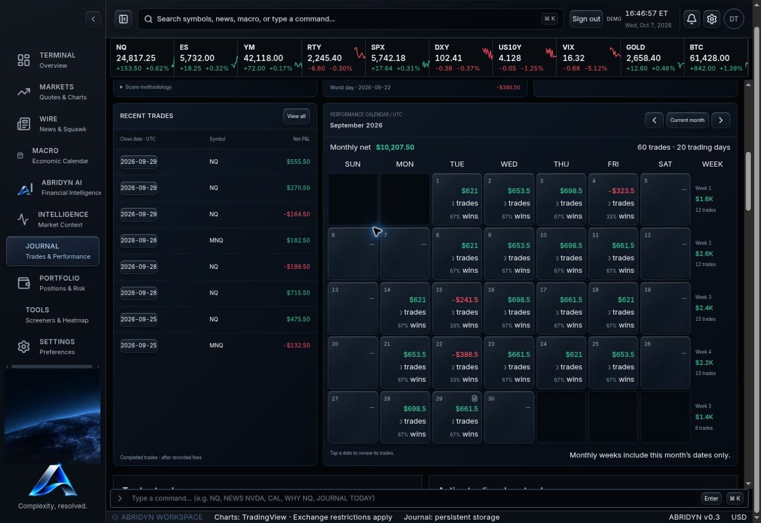Click the ⌘K shortcut badge in search

pos(549,19)
